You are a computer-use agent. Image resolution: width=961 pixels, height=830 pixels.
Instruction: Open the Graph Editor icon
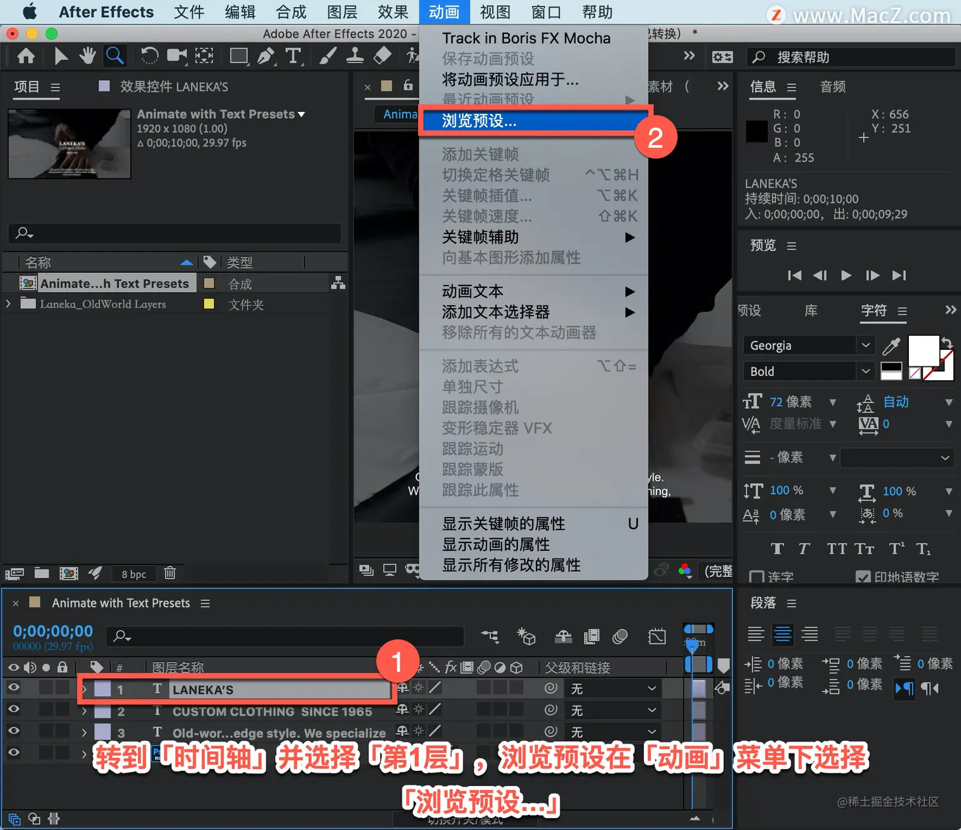(657, 636)
